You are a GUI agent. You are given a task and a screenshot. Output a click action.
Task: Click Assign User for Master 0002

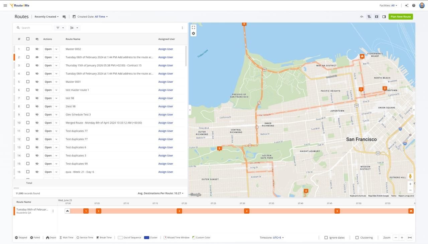coord(166,49)
